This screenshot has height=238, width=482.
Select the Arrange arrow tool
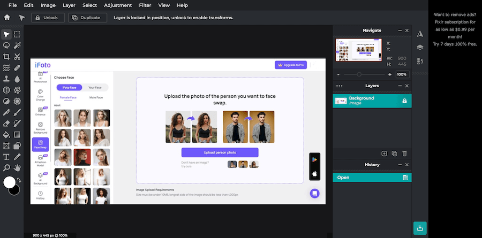click(x=6, y=34)
